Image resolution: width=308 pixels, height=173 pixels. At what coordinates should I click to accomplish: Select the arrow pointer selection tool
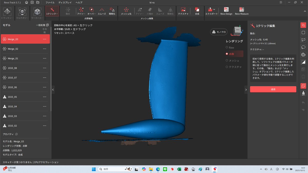[303, 25]
